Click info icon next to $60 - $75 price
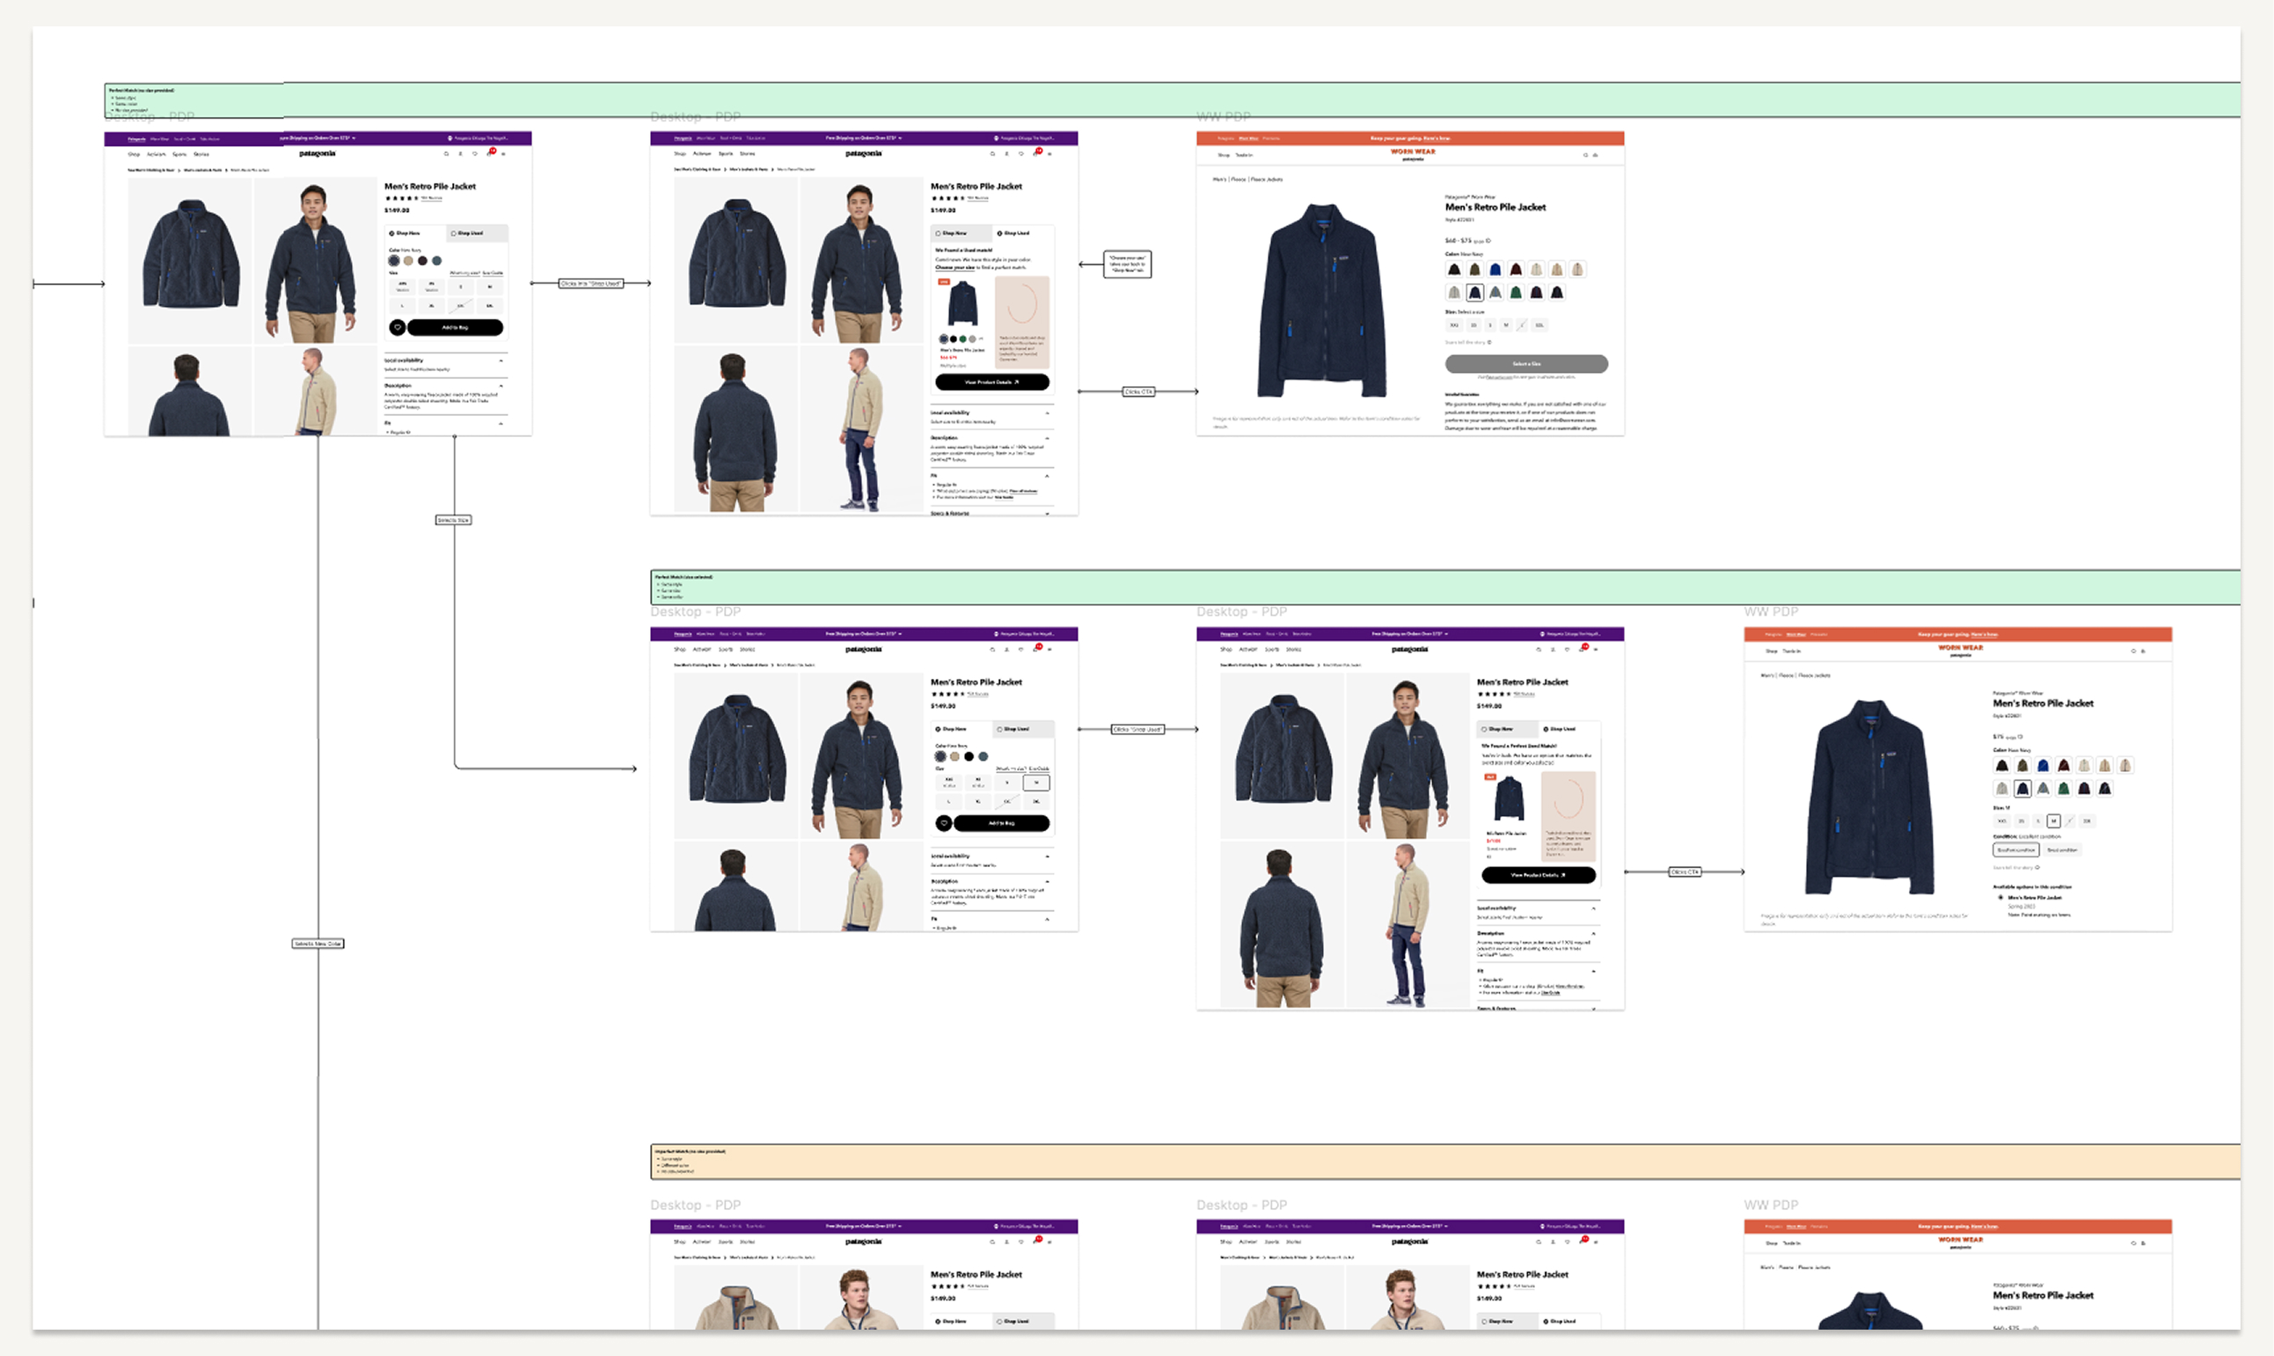This screenshot has height=1356, width=2274. click(x=1489, y=241)
